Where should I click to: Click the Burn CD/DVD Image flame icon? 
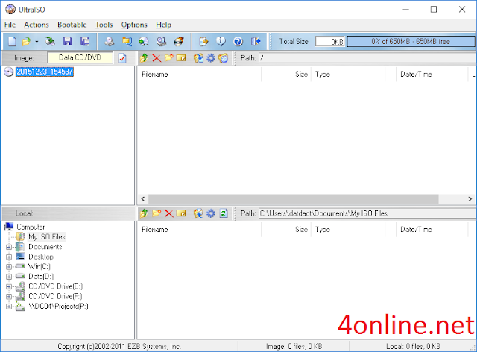click(179, 42)
